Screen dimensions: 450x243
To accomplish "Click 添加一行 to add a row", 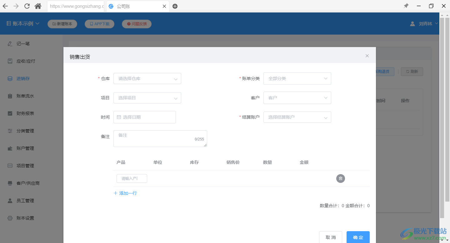I will [125, 193].
